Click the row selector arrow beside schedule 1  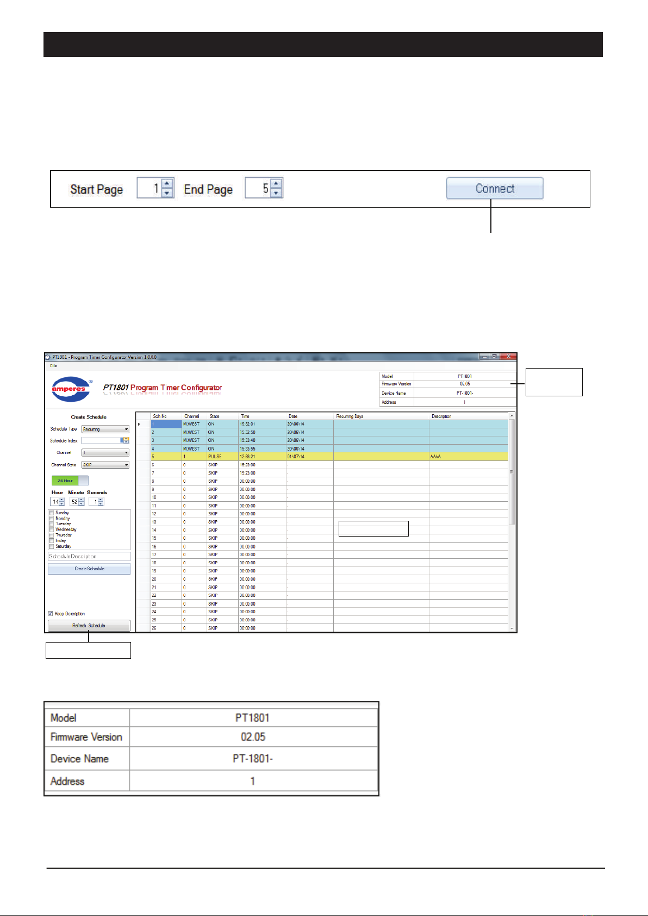click(139, 424)
